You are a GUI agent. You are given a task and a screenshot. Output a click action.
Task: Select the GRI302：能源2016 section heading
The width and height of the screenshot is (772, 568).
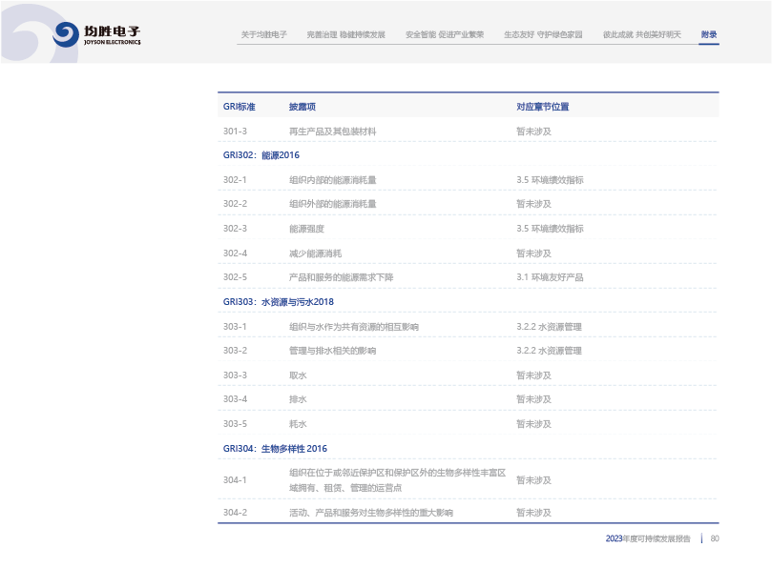(x=261, y=155)
